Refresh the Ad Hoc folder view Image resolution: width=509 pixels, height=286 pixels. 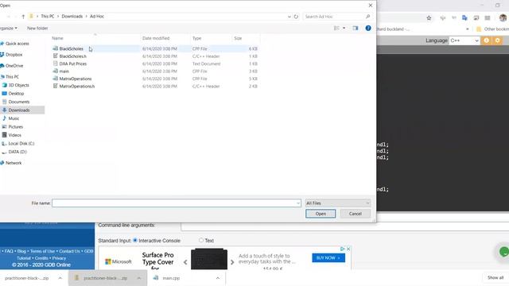pos(296,16)
